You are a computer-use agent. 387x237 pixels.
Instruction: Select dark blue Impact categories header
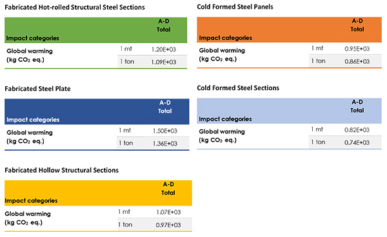coord(33,120)
